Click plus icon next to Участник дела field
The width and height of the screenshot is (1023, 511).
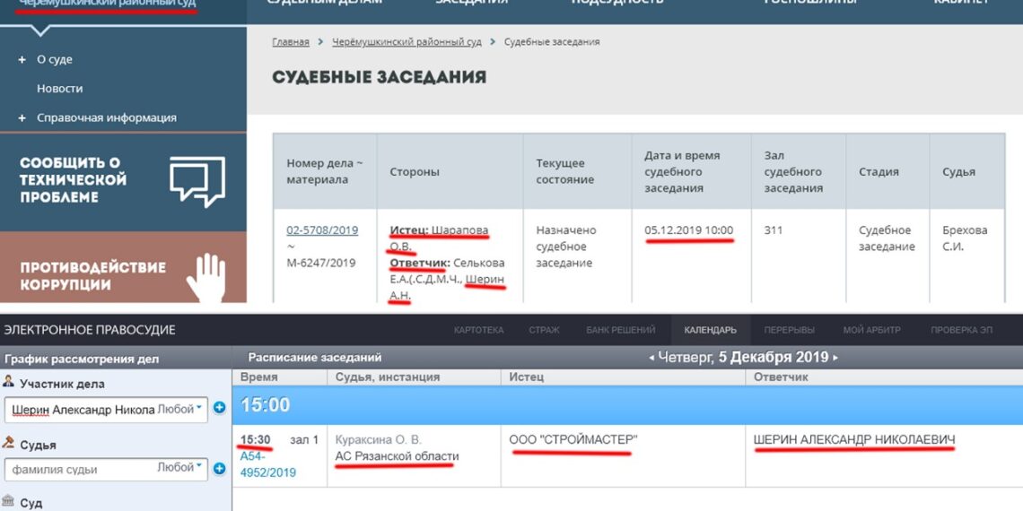coord(219,409)
